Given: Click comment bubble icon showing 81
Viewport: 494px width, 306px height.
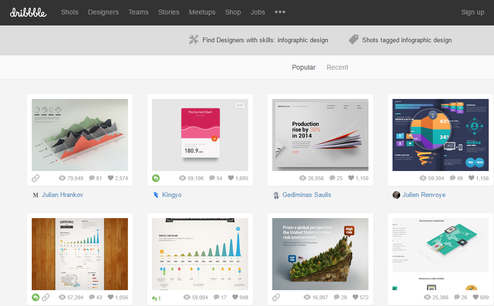Looking at the screenshot, I should pyautogui.click(x=92, y=178).
